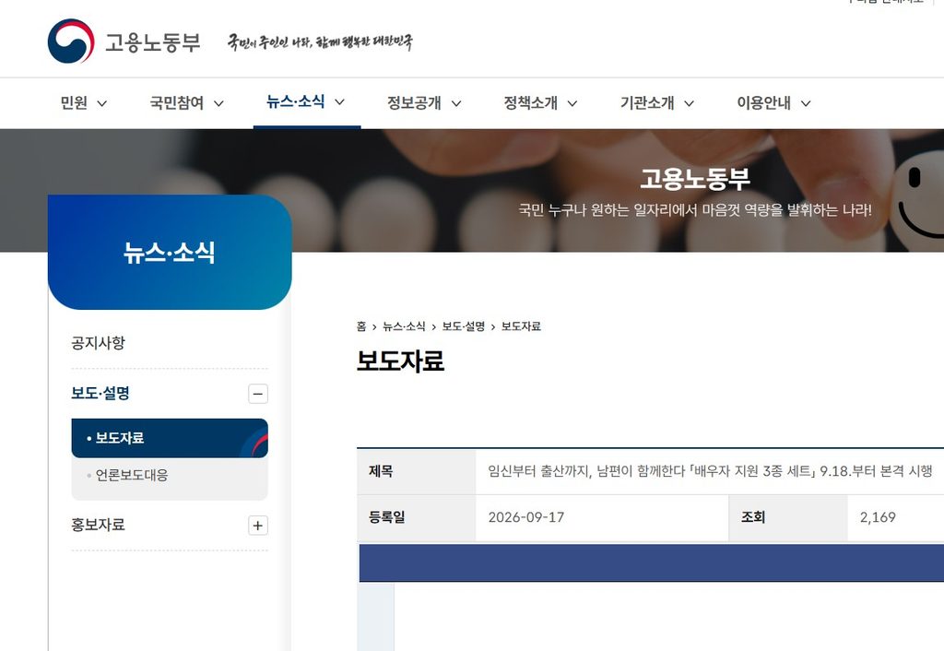The width and height of the screenshot is (944, 651).
Task: Expand the 정보공개 dropdown chevron
Action: 456,103
